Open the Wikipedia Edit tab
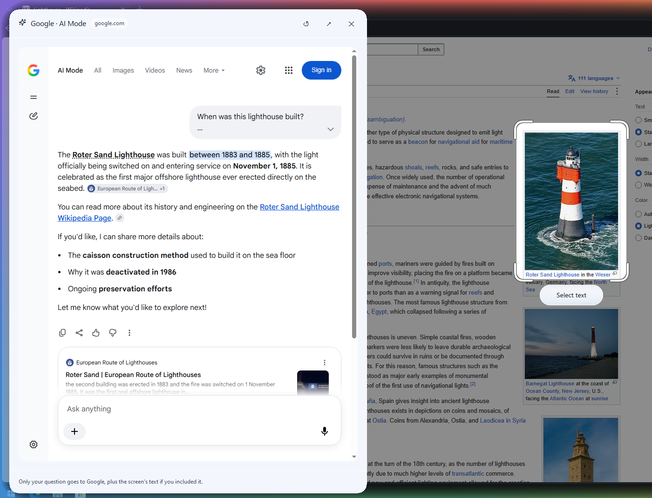 coord(570,91)
